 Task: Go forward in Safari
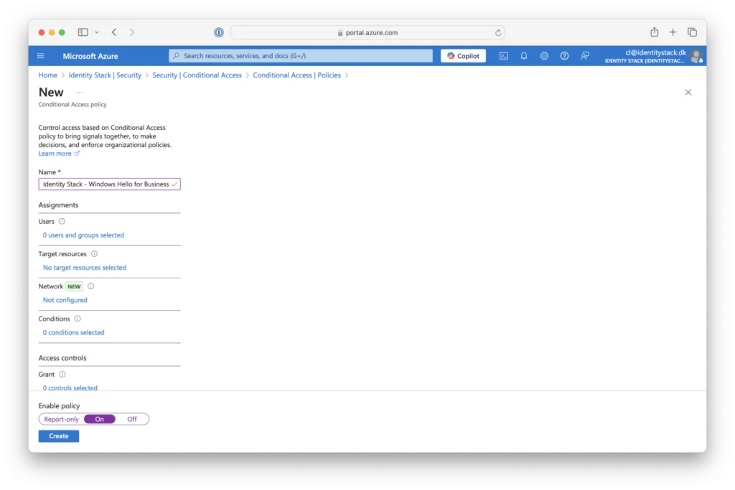click(132, 32)
